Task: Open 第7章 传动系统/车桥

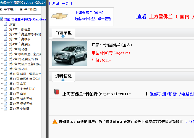Action: pyautogui.click(x=24, y=59)
